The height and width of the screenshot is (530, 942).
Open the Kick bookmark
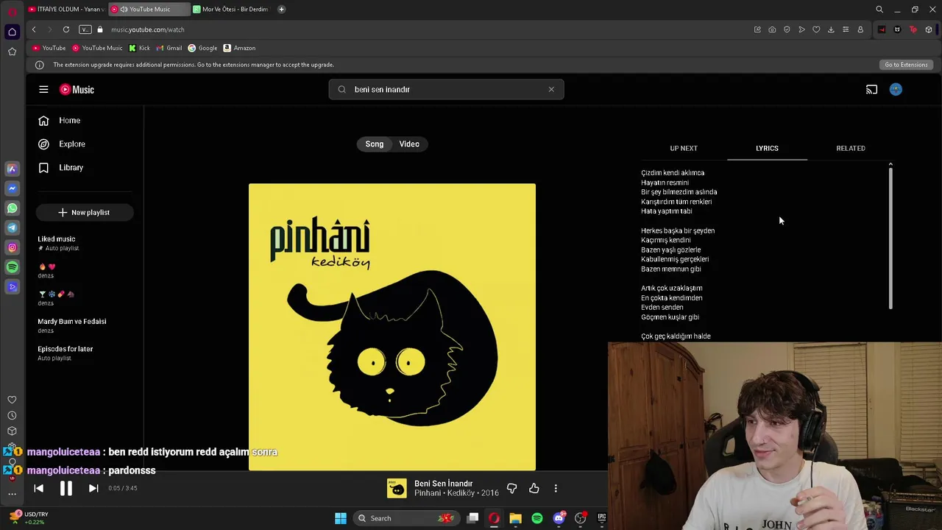coord(139,48)
